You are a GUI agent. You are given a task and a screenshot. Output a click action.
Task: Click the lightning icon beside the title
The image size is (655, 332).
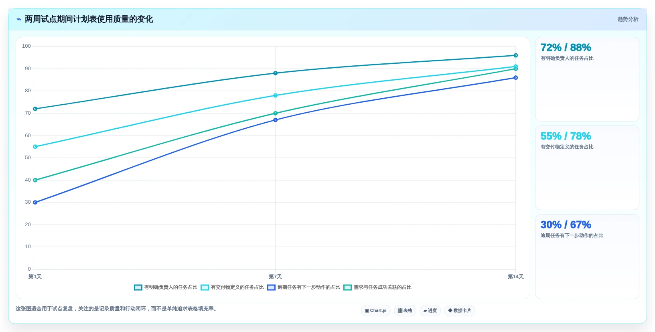(x=18, y=19)
